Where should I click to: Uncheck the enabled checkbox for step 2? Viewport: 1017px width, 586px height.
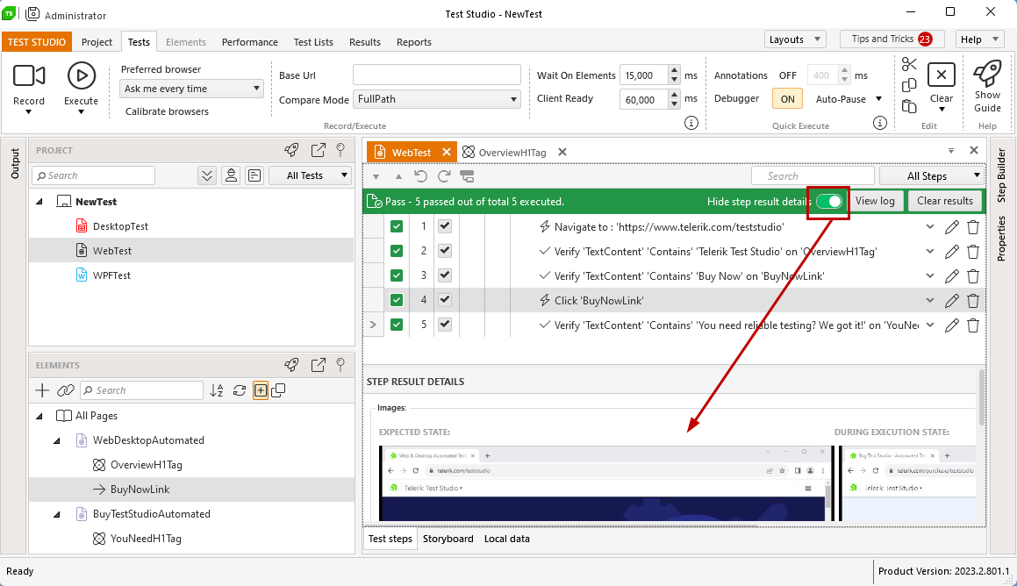[444, 251]
